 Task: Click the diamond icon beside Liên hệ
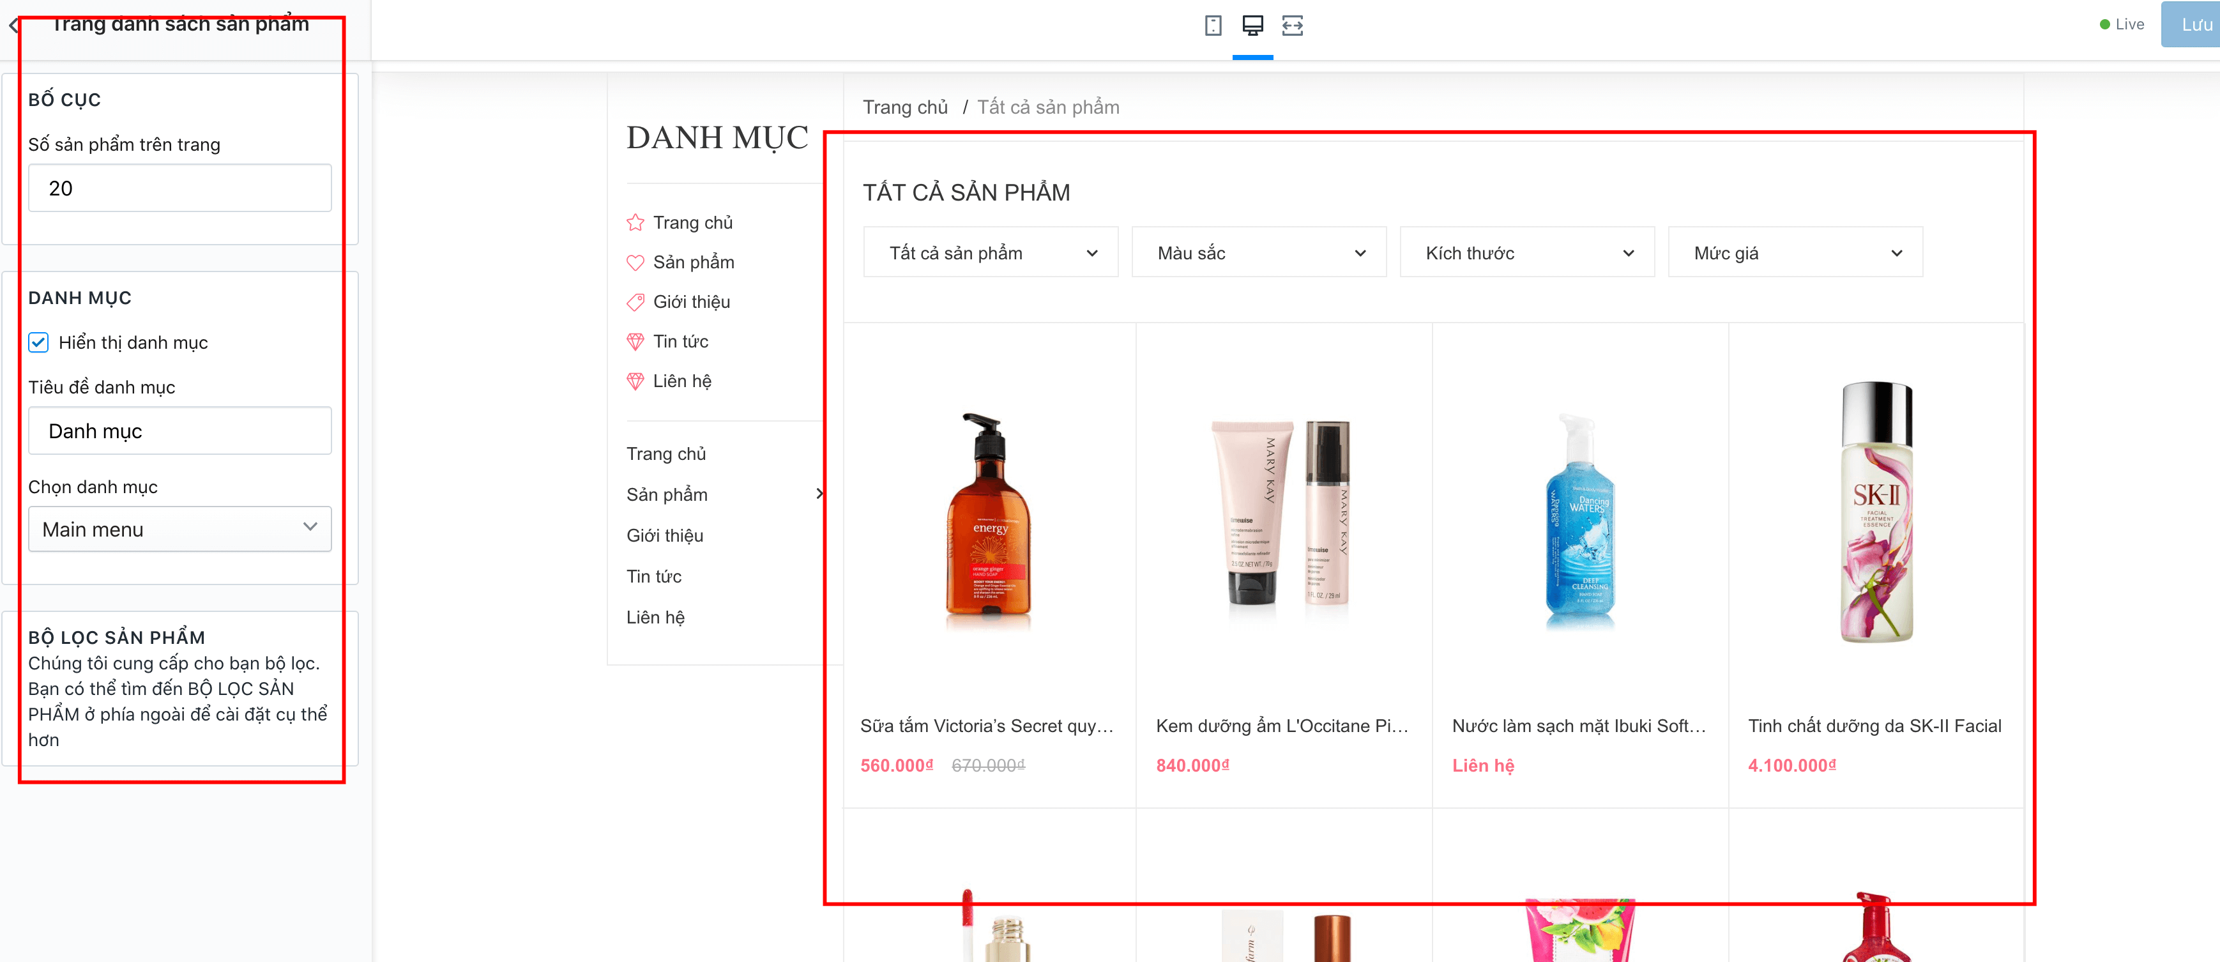point(635,381)
